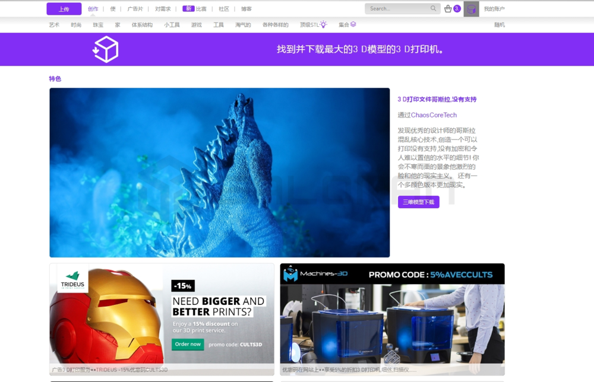This screenshot has width=594, height=382.
Task: Open the TRIDEUS ad caption link
Action: tap(109, 370)
